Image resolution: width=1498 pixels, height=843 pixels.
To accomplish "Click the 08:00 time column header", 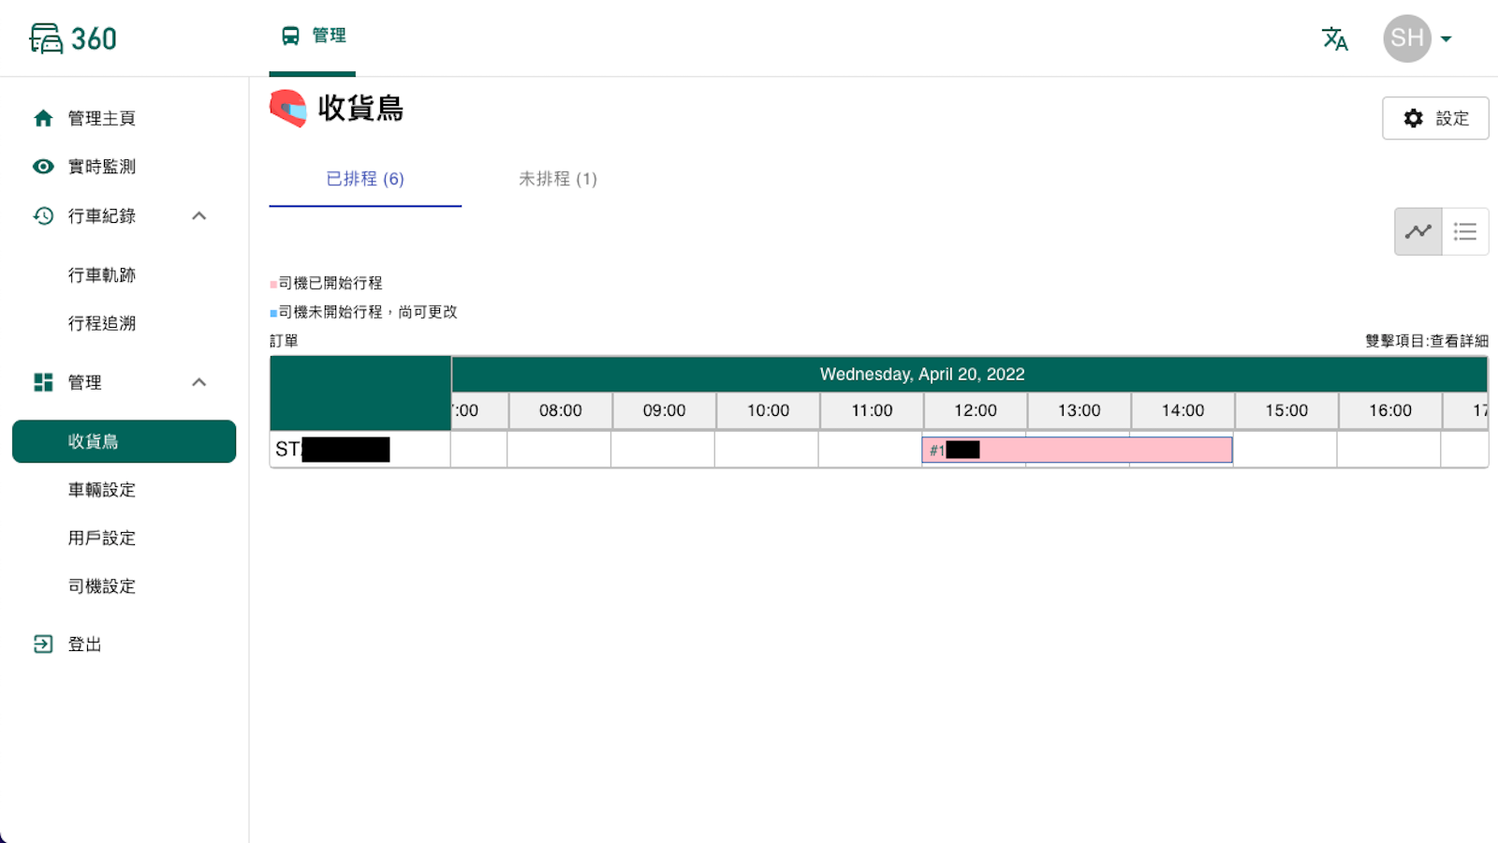I will click(x=560, y=410).
